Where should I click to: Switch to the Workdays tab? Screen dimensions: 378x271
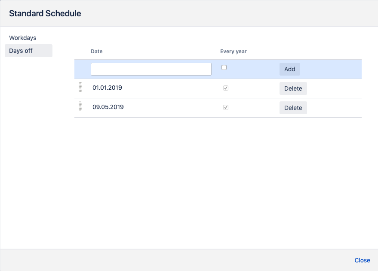point(23,38)
